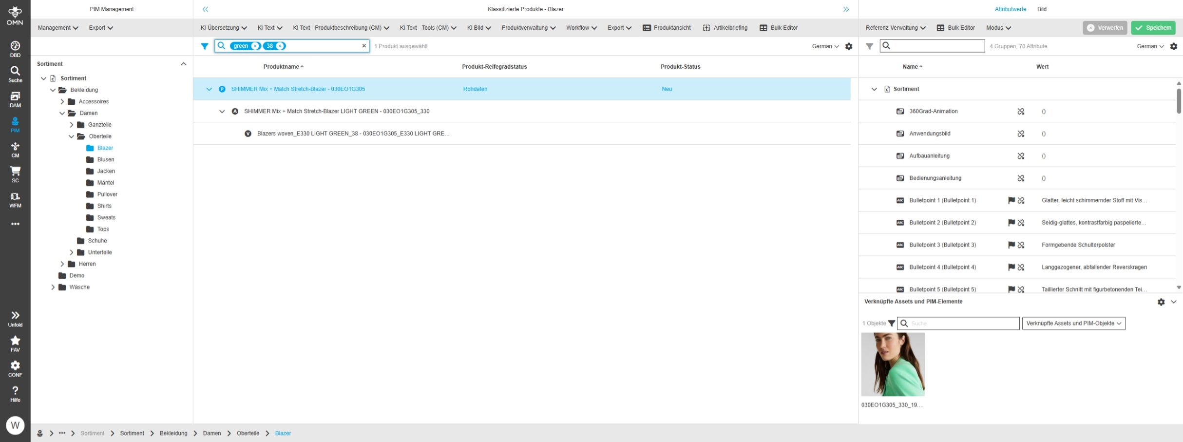
Task: Remove the 'green' search filter tag
Action: 255,46
